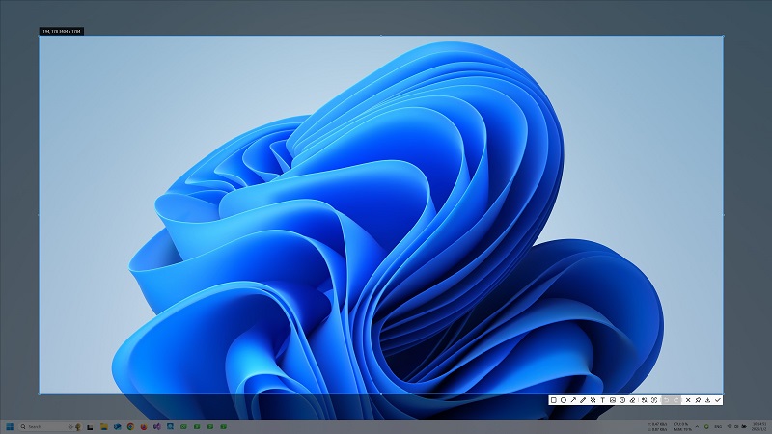Screen dimensions: 772x434
Task: Select the ellipse drawing tool
Action: 564,400
